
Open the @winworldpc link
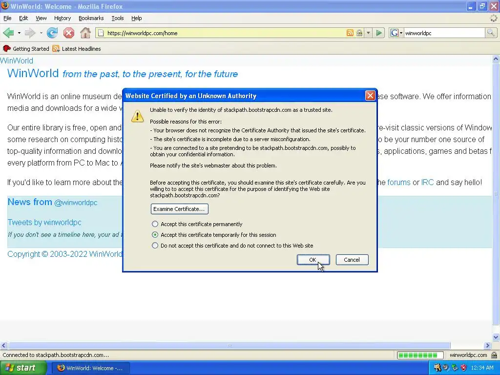[76, 203]
